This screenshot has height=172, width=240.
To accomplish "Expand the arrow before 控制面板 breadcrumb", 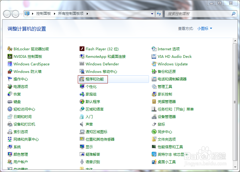I will pos(33,14).
